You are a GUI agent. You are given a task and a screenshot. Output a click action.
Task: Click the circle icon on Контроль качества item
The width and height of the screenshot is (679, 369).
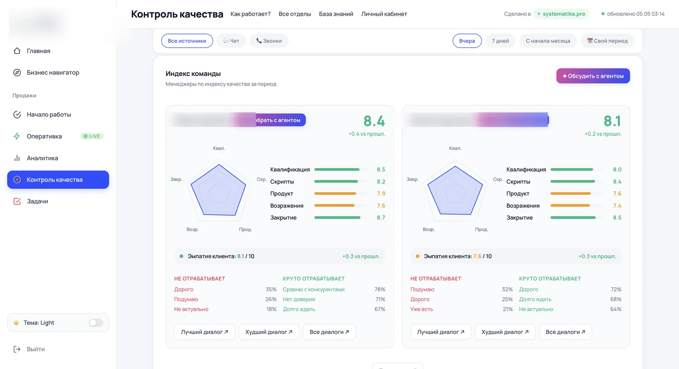[x=17, y=180]
